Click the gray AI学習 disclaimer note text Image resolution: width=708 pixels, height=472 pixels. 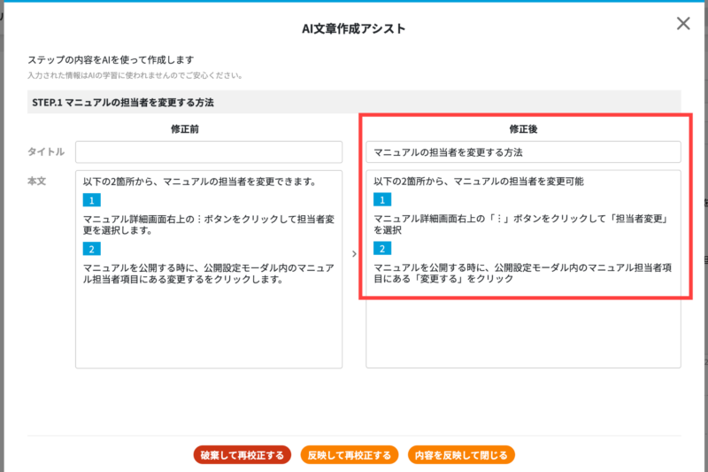point(135,75)
